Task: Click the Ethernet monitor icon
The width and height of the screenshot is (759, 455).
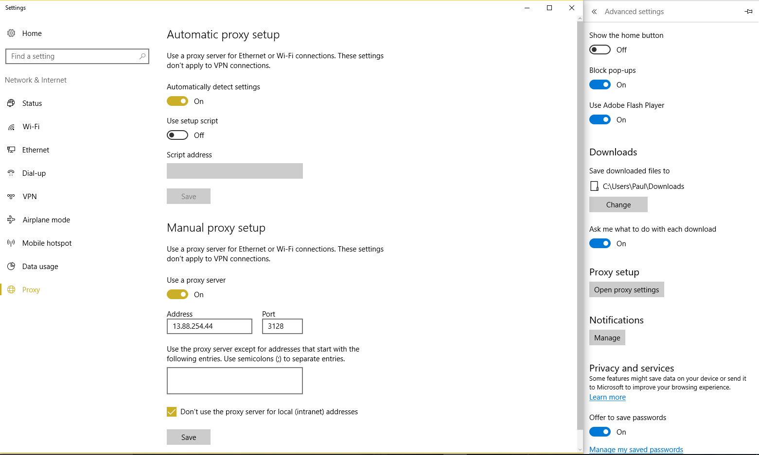Action: click(11, 150)
